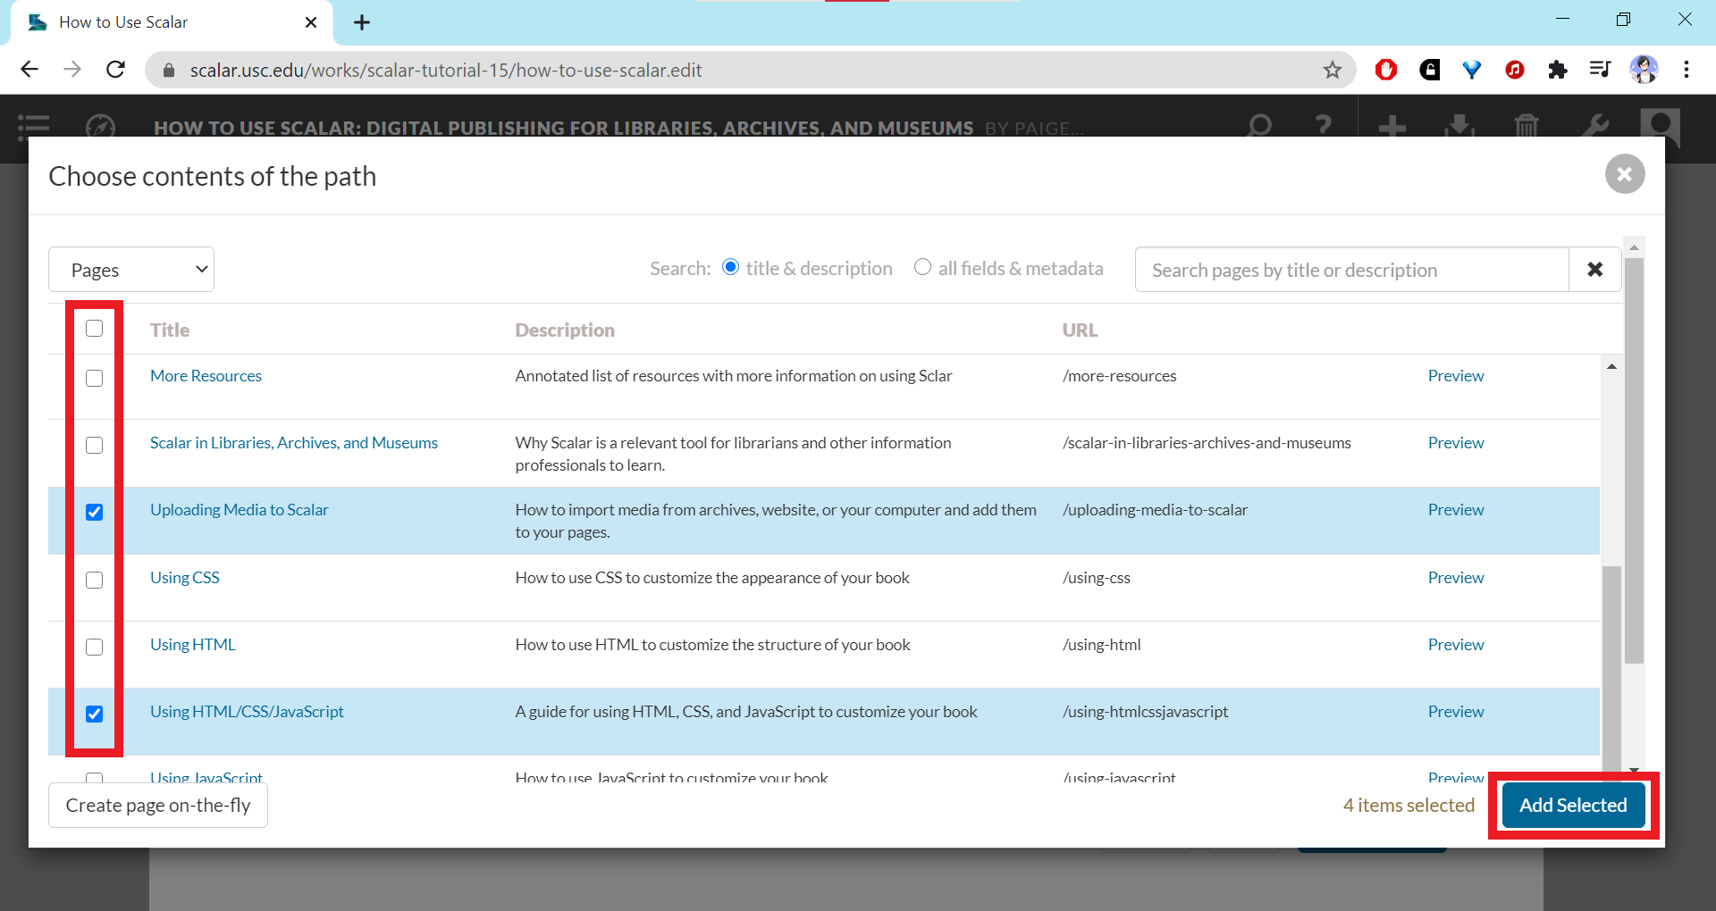Screen dimensions: 1716x911
Task: Click the Chrome profile avatar
Action: coord(1644,70)
